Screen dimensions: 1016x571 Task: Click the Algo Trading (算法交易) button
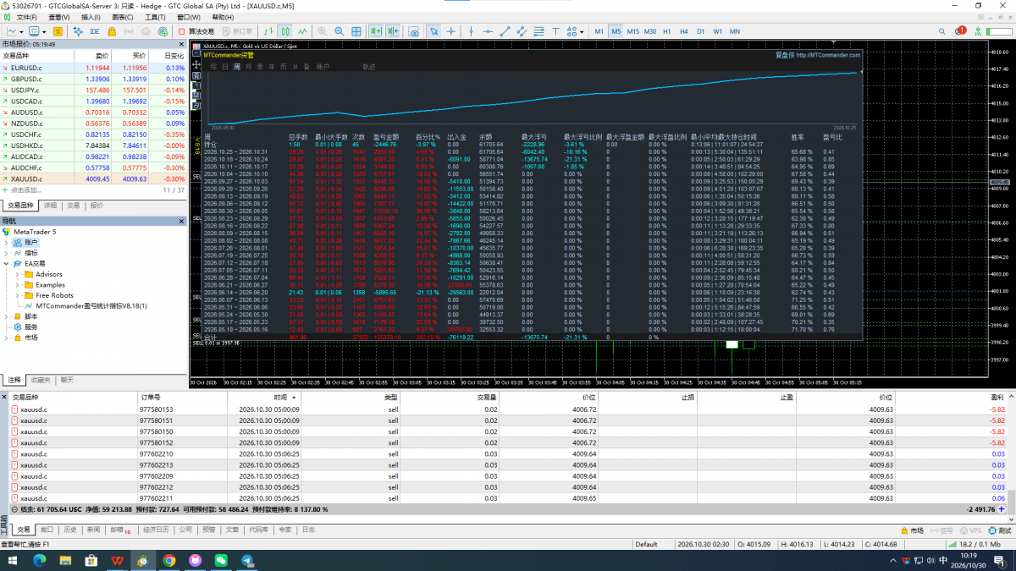pyautogui.click(x=196, y=31)
